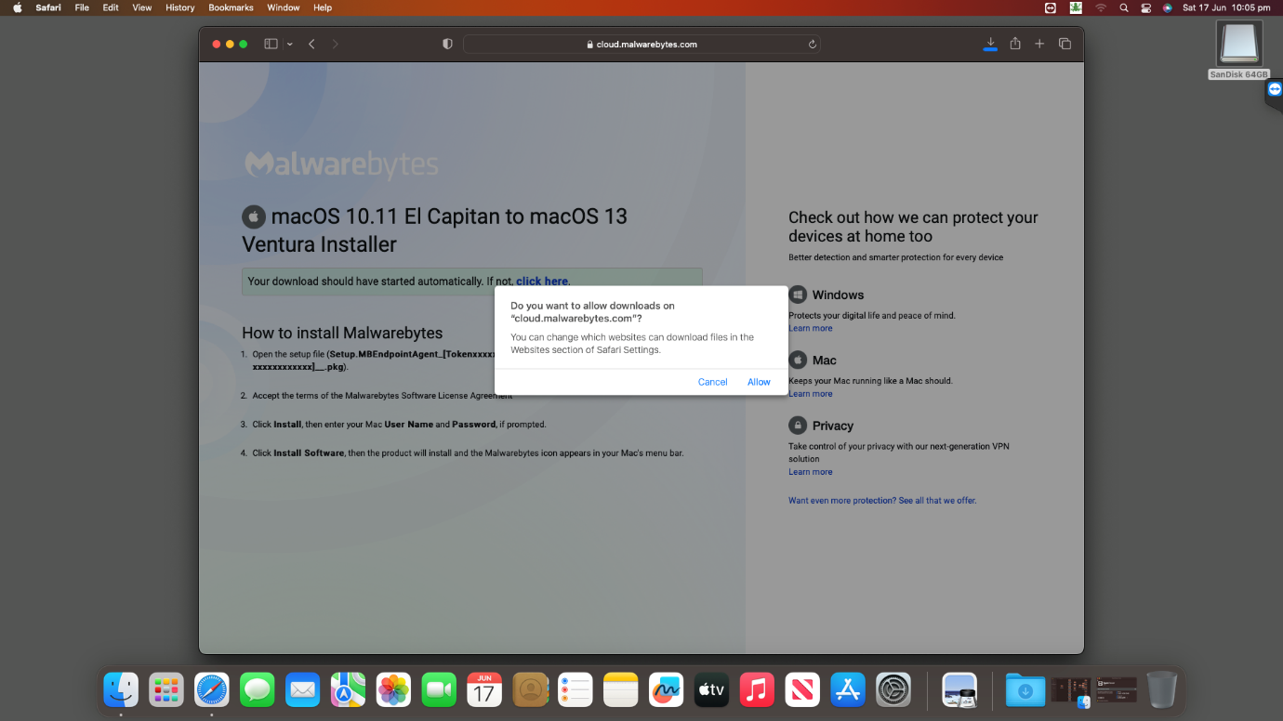Open Learn more under Privacy
Viewport: 1283px width, 721px height.
click(811, 472)
